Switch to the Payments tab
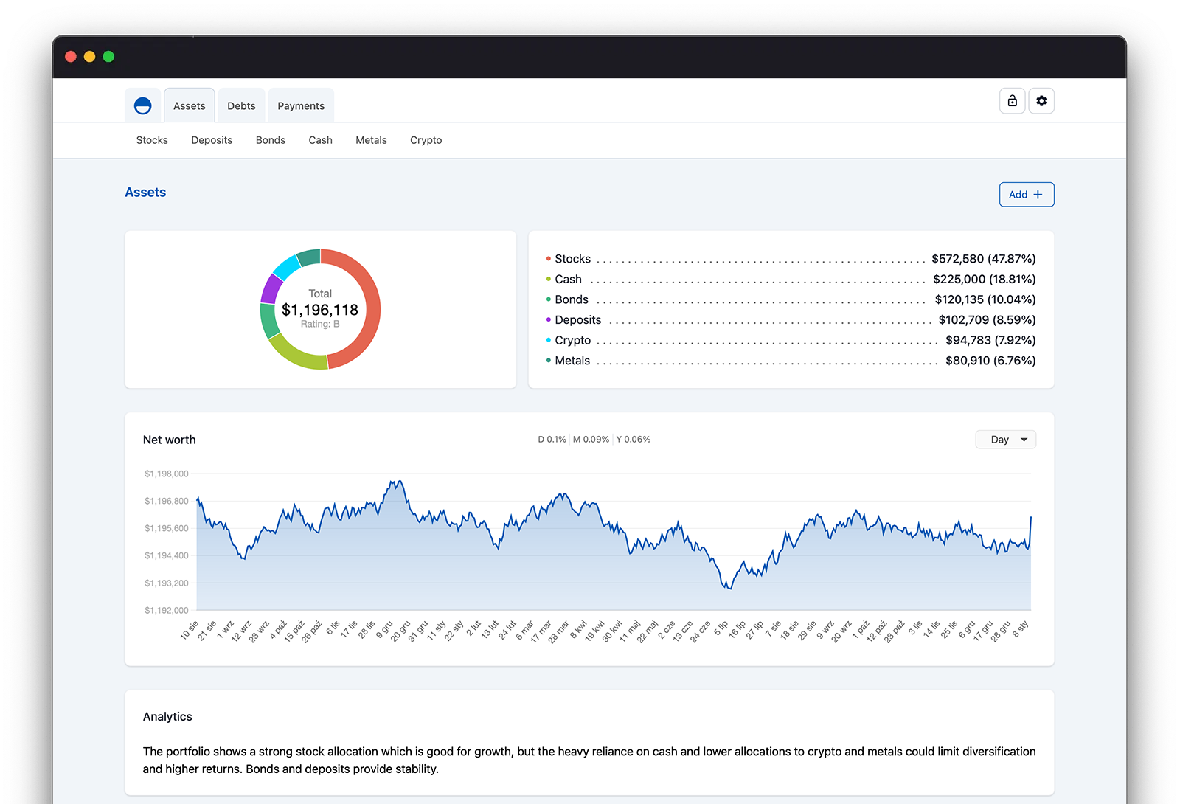The image size is (1180, 804). point(301,106)
